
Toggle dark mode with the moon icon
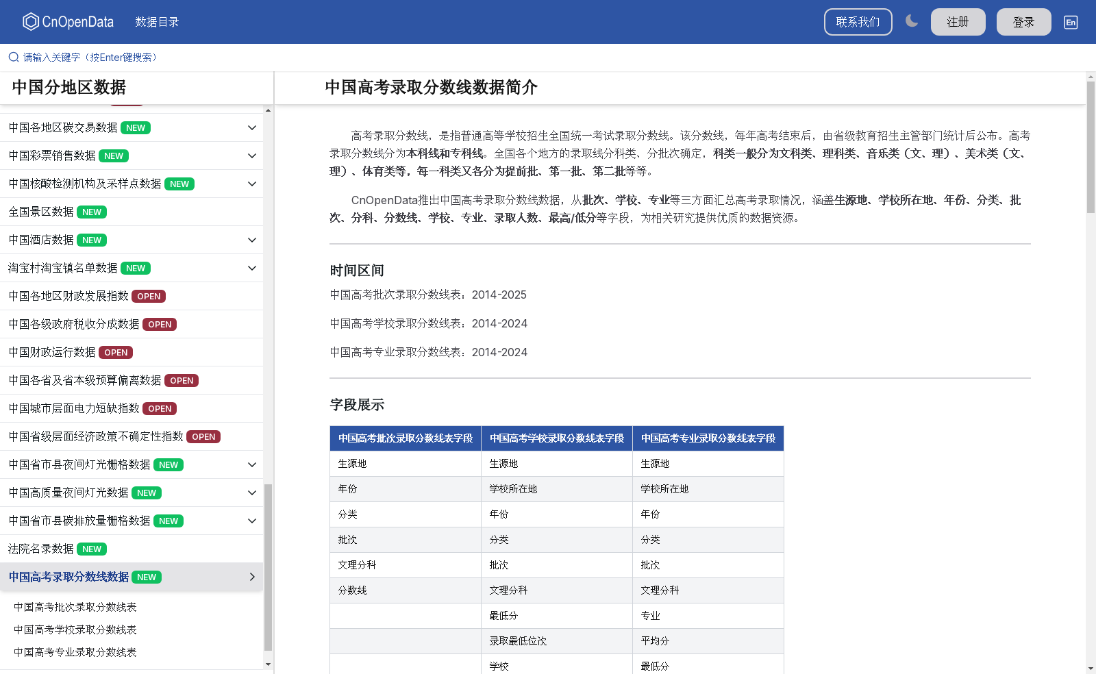912,21
